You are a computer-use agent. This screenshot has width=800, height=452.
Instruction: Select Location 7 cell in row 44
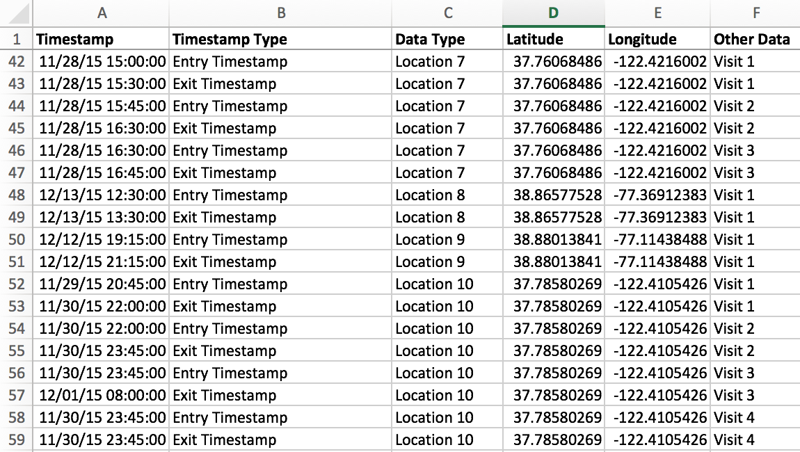(x=447, y=106)
